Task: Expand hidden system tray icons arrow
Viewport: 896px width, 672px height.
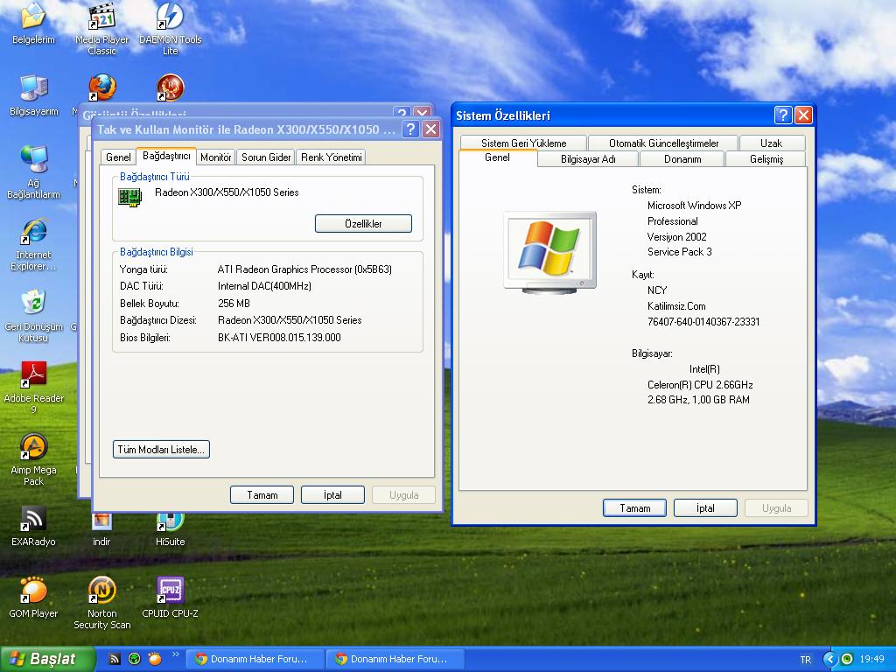Action: 829,659
